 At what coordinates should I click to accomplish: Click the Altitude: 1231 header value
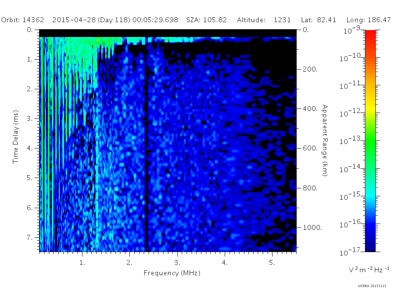[264, 20]
